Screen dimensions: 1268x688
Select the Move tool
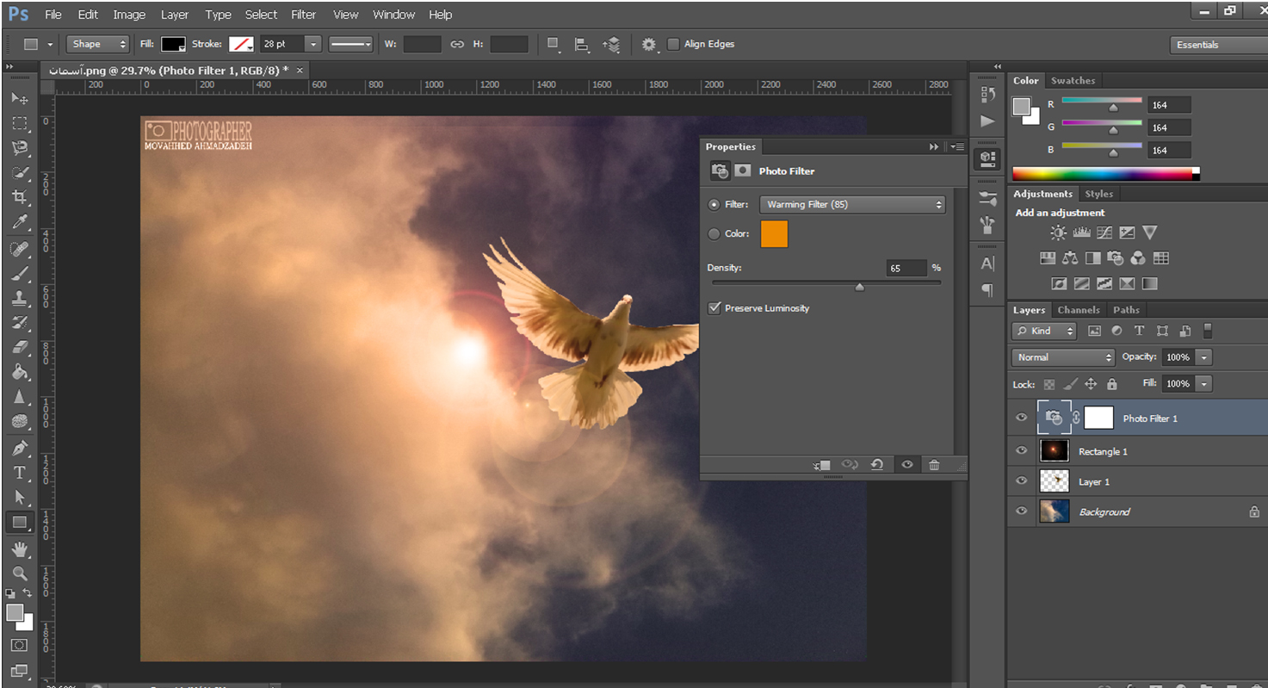tap(19, 98)
